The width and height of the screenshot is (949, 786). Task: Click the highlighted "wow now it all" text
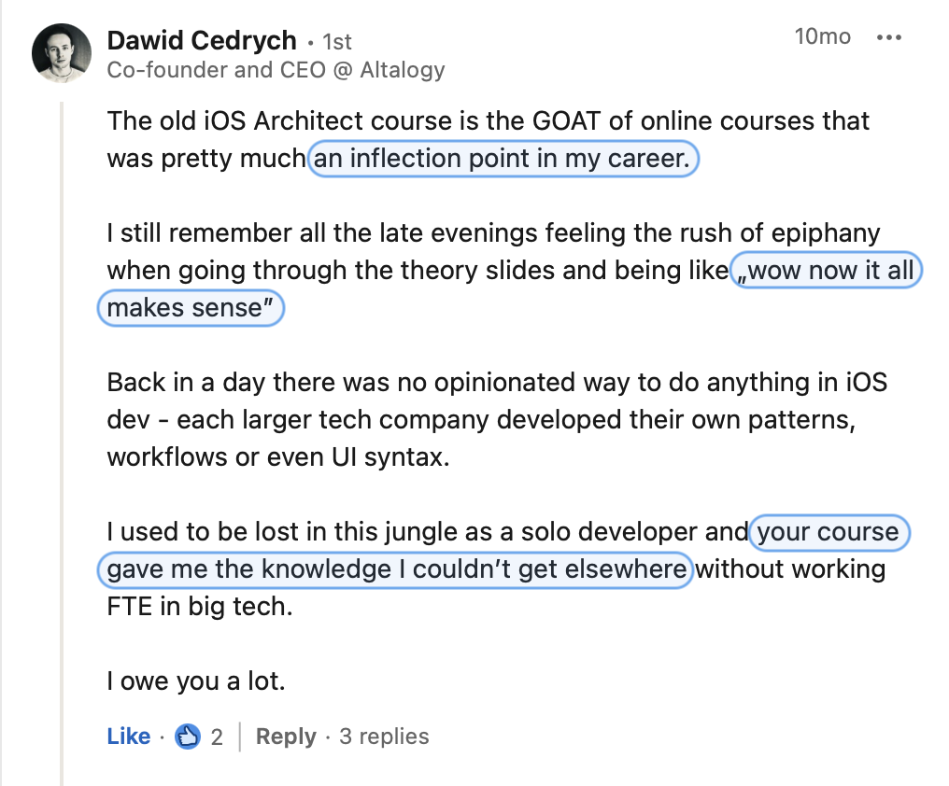click(826, 271)
